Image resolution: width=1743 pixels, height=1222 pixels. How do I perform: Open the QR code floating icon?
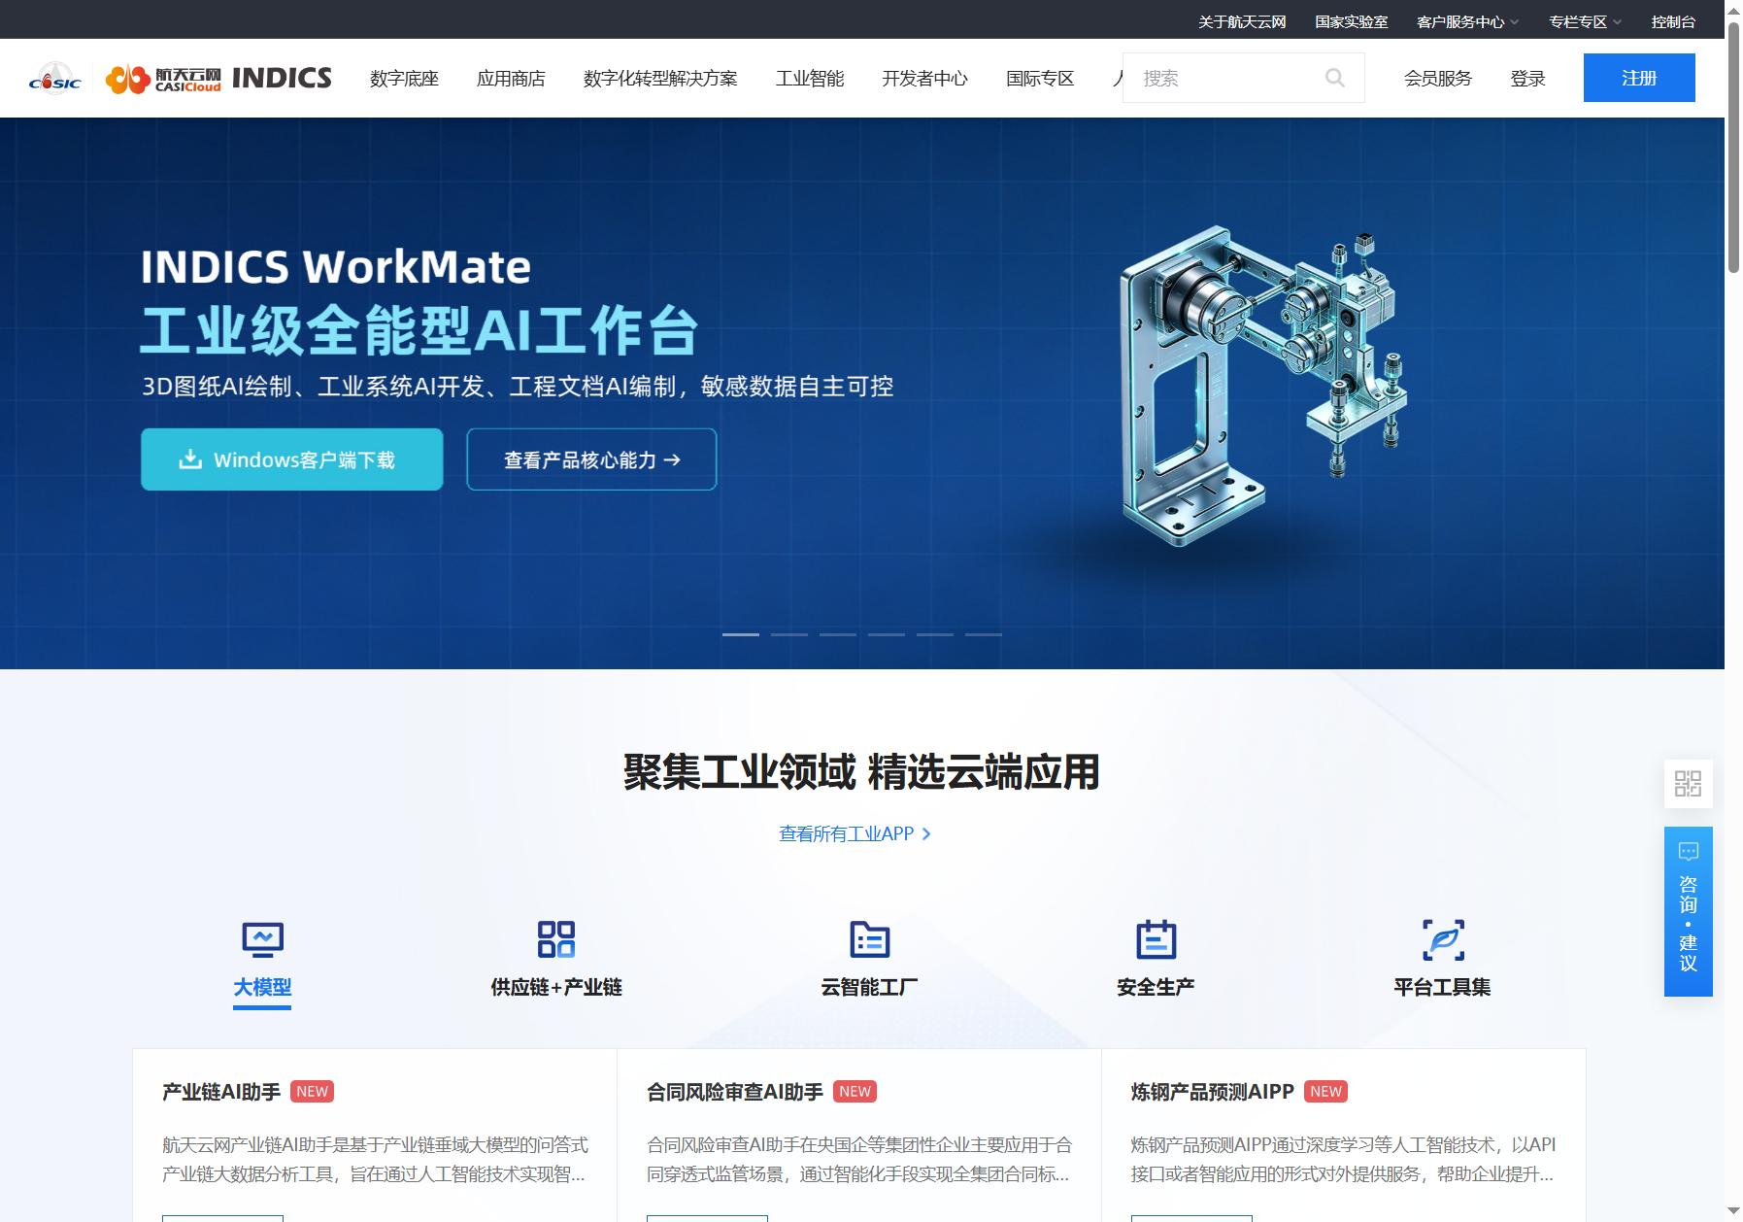coord(1688,784)
